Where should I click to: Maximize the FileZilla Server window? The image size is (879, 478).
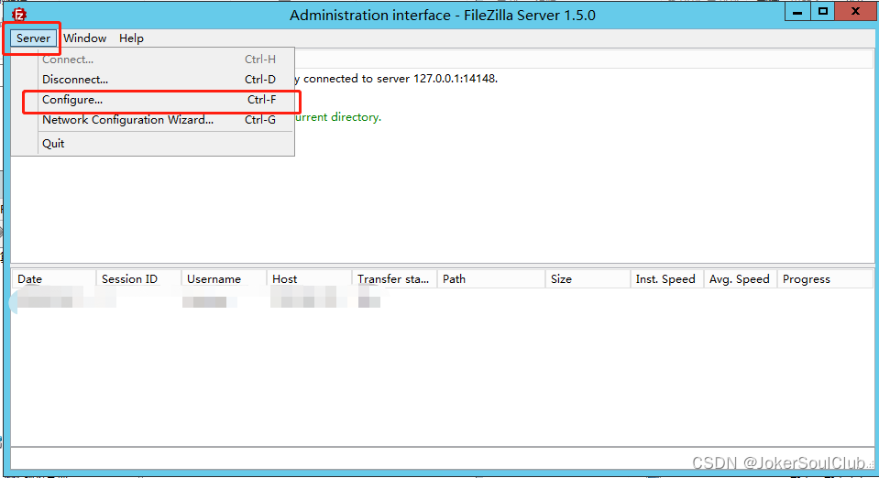click(x=822, y=12)
